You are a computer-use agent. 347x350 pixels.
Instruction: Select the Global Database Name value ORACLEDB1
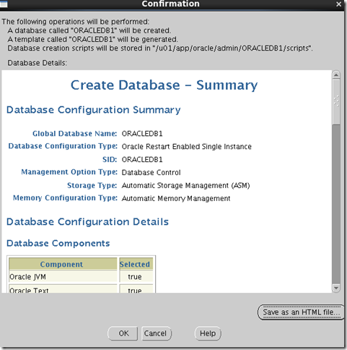pyautogui.click(x=142, y=134)
